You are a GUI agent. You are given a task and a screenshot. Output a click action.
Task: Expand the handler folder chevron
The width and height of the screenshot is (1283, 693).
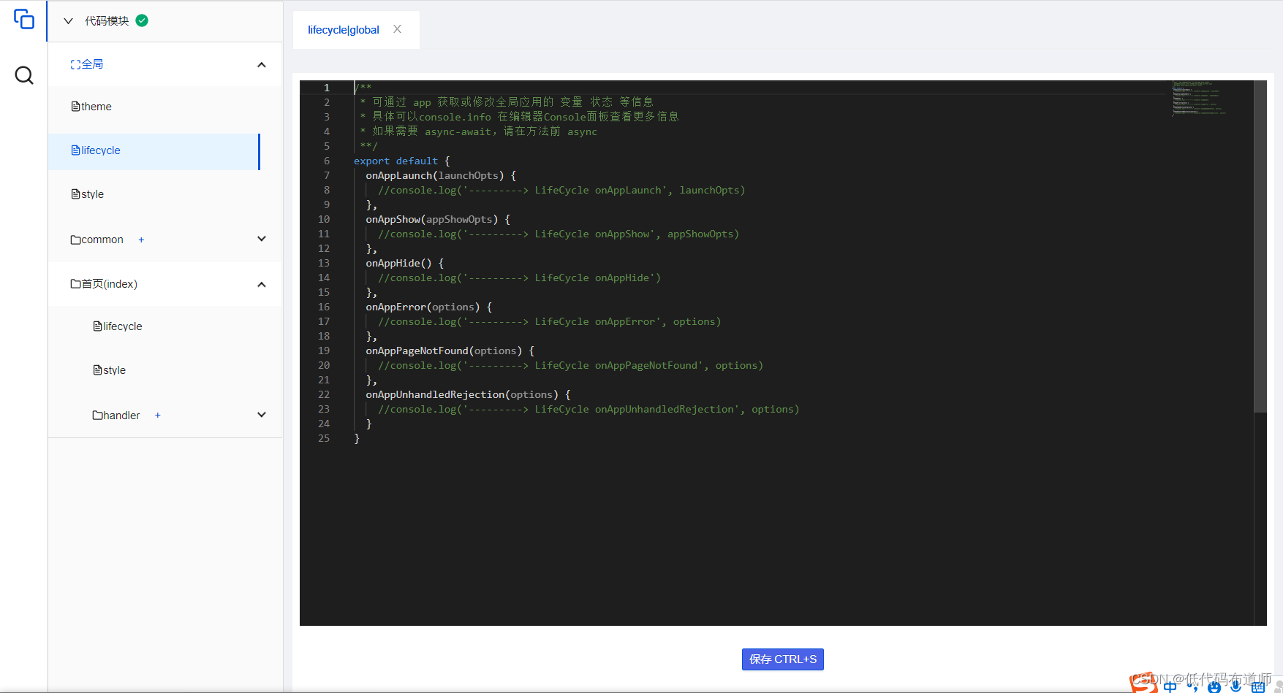tap(262, 415)
